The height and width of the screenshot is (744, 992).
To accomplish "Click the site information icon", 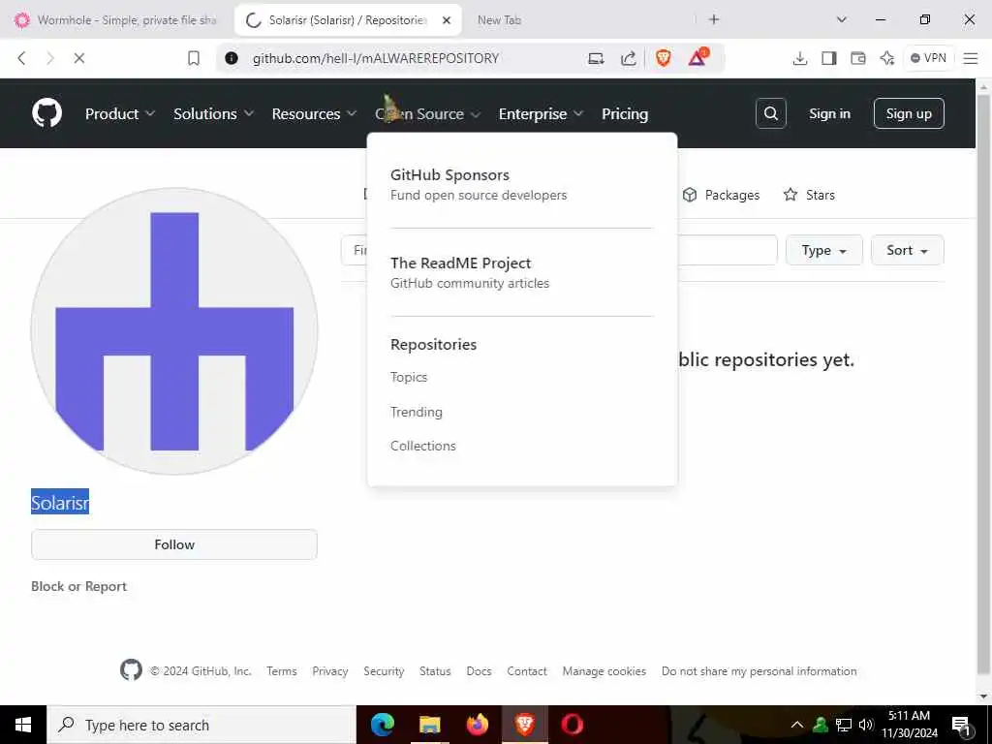I will click(232, 58).
